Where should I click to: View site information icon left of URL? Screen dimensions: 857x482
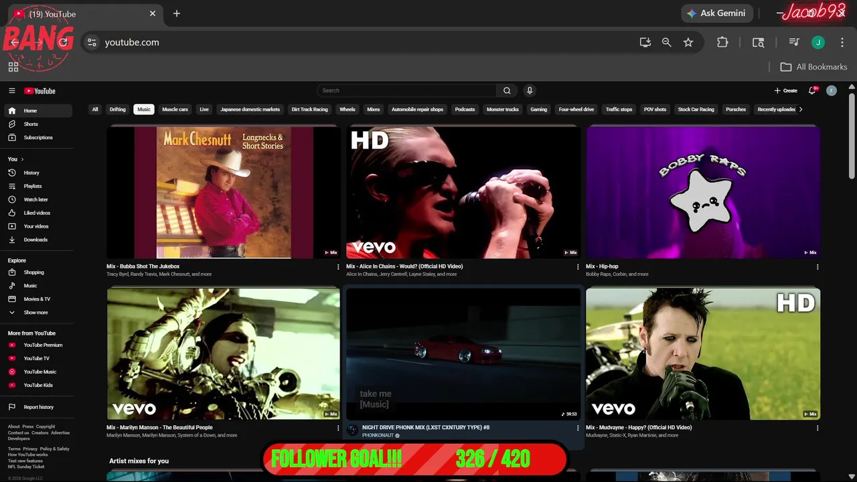point(92,42)
